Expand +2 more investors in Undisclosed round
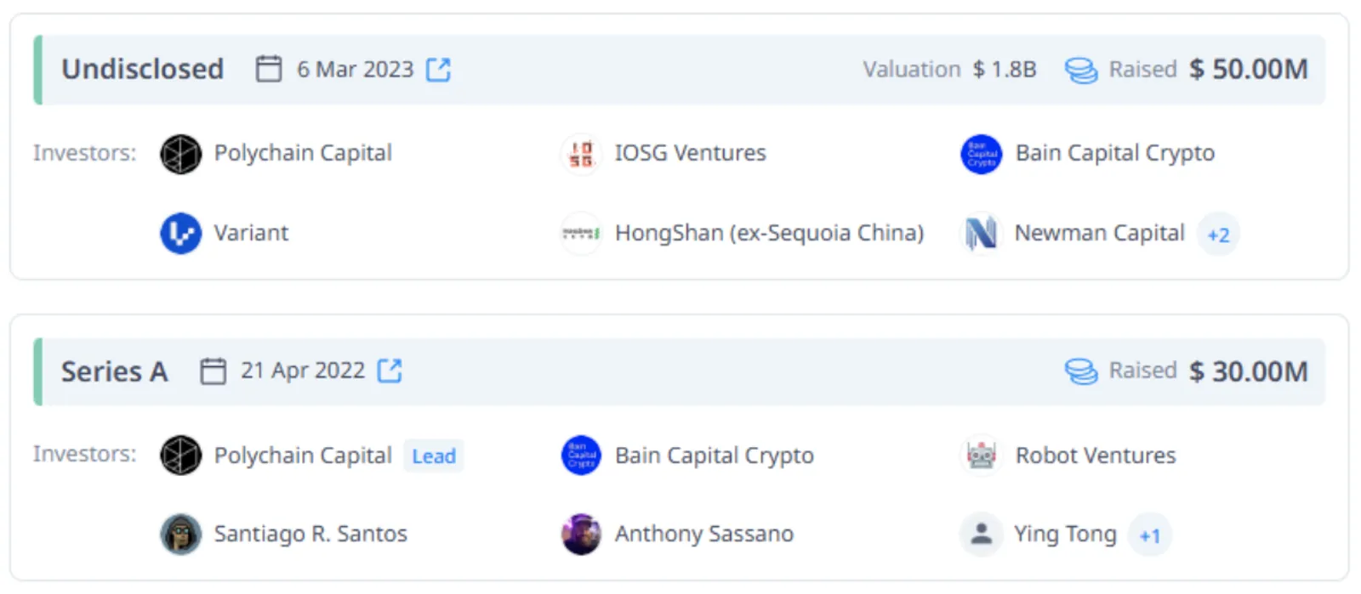The width and height of the screenshot is (1361, 594). coord(1218,235)
